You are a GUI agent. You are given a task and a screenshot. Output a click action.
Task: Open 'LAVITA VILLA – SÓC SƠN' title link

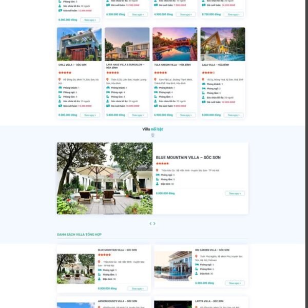point(209,301)
